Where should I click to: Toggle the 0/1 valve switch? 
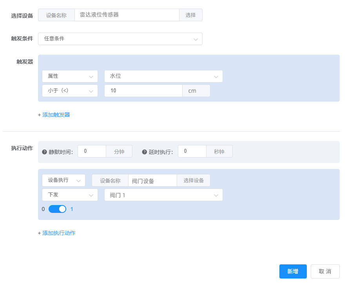[57, 209]
